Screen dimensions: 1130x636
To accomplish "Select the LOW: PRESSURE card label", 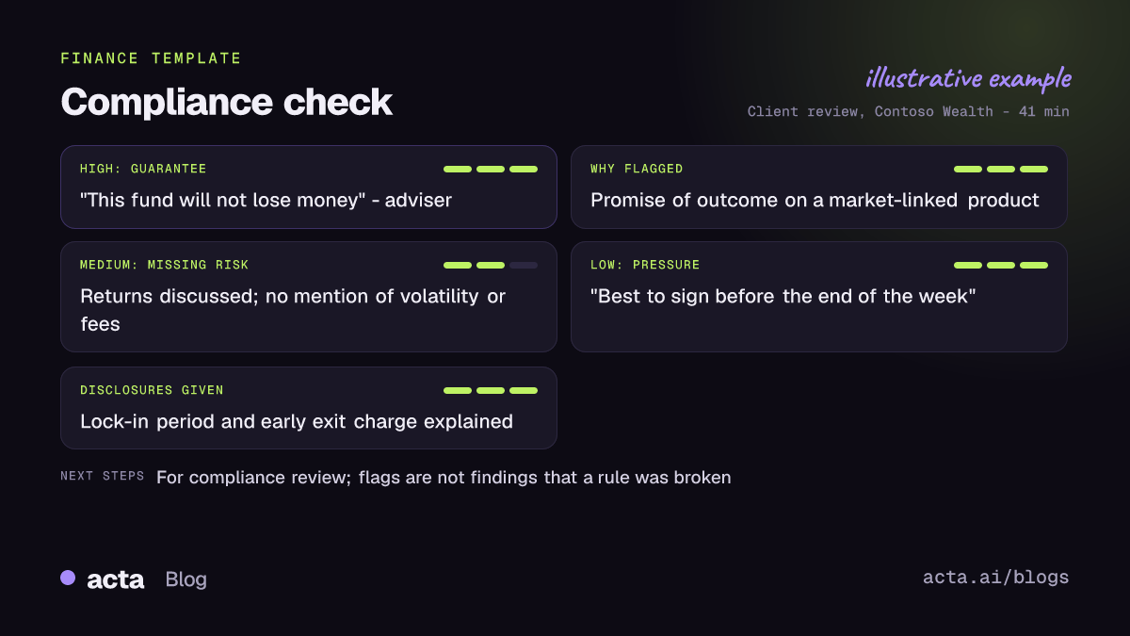I will (645, 265).
